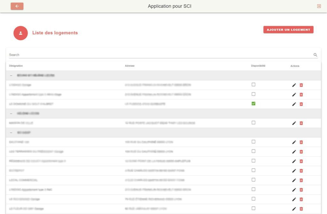
Task: Focus the Search input field
Action: pyautogui.click(x=160, y=55)
